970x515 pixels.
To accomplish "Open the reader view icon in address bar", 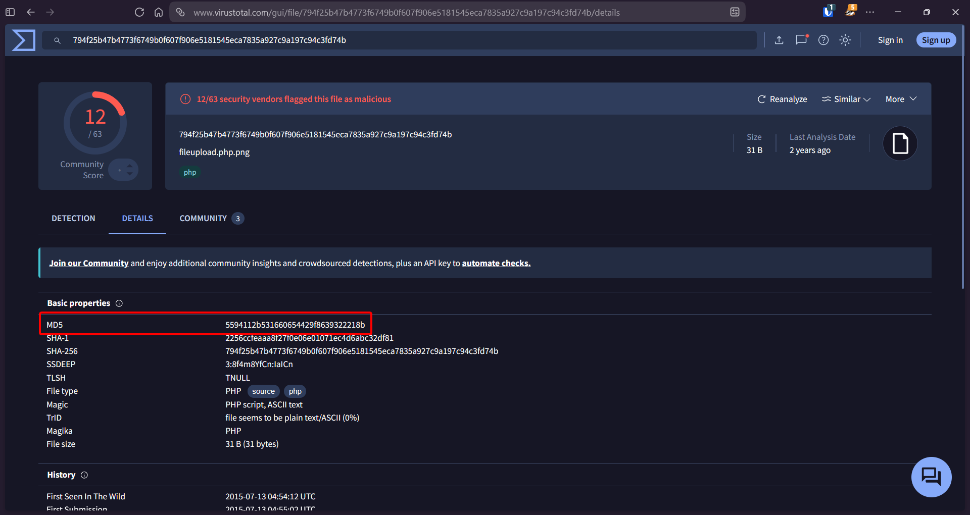I will [x=735, y=12].
